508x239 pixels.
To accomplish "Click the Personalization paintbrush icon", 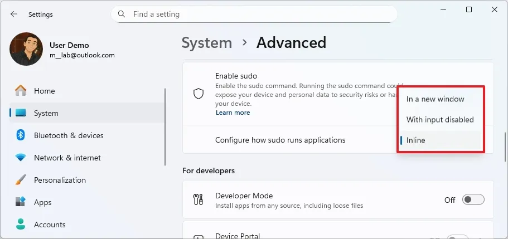I will [x=21, y=180].
